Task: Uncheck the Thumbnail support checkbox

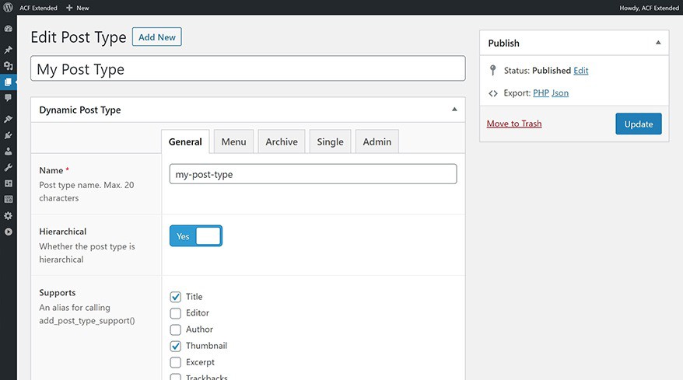Action: (175, 346)
